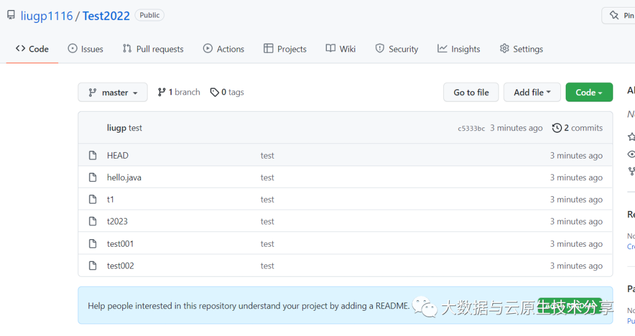Switch to the Actions tab
The width and height of the screenshot is (635, 336).
[x=223, y=49]
